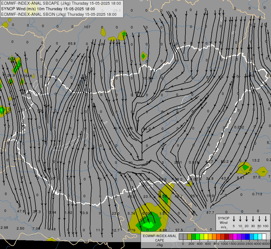Pick the deep blue CAPE legend swatch
Screen dimensions: 271x249
pos(247,237)
